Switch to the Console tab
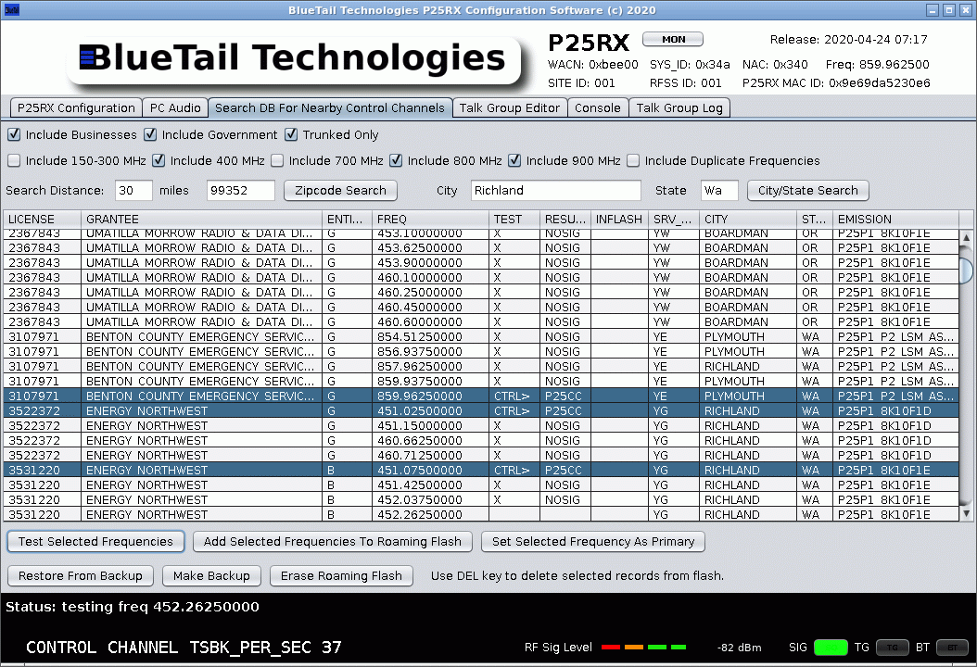Image resolution: width=977 pixels, height=667 pixels. [x=598, y=107]
